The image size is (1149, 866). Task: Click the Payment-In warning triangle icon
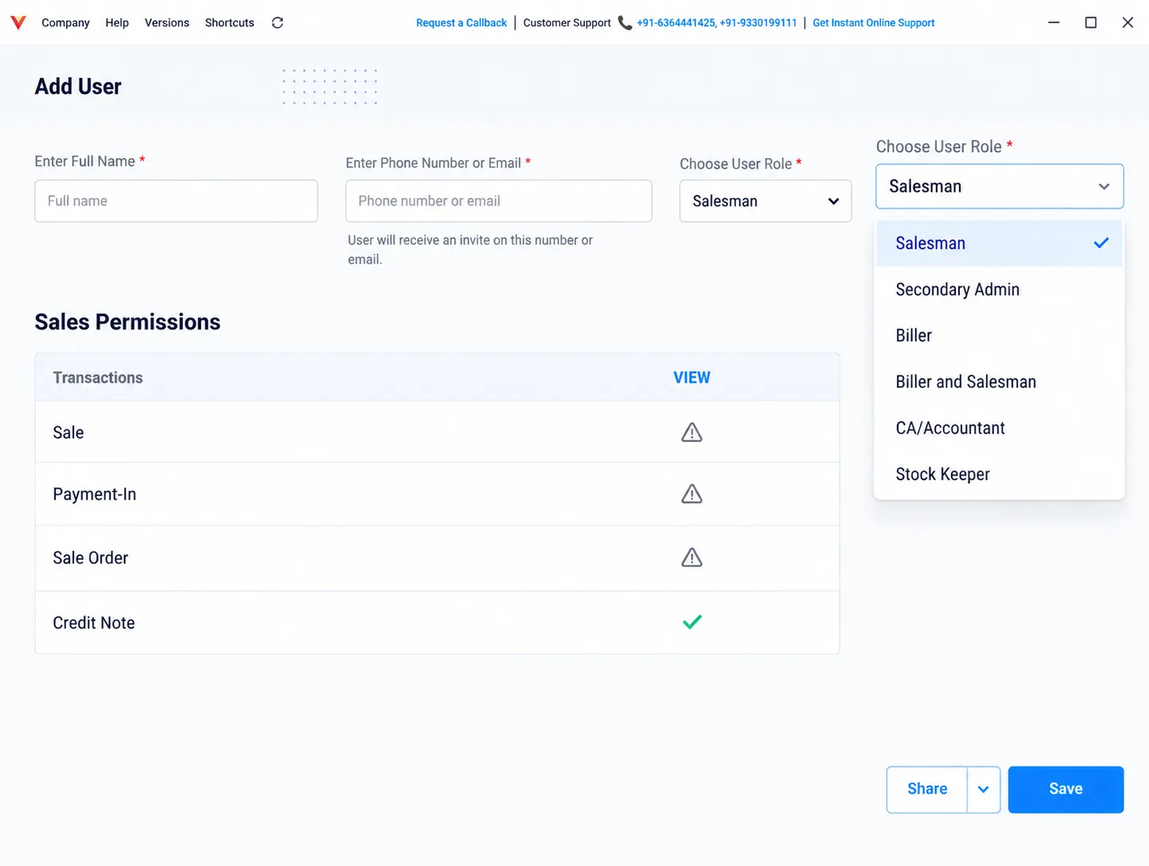click(x=691, y=494)
